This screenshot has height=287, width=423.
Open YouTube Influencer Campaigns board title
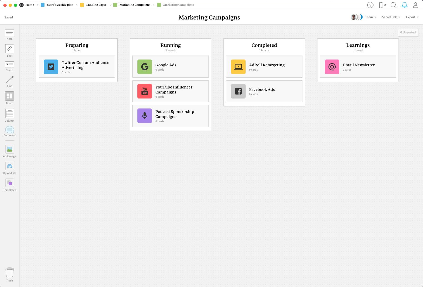174,90
